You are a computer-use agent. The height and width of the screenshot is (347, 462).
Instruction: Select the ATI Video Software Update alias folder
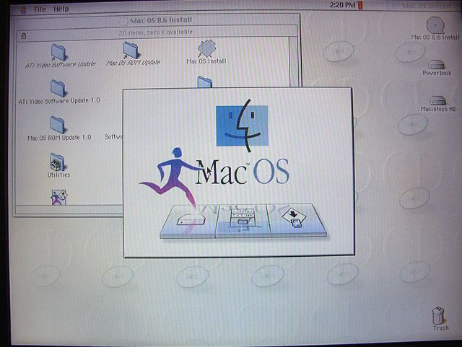[58, 50]
